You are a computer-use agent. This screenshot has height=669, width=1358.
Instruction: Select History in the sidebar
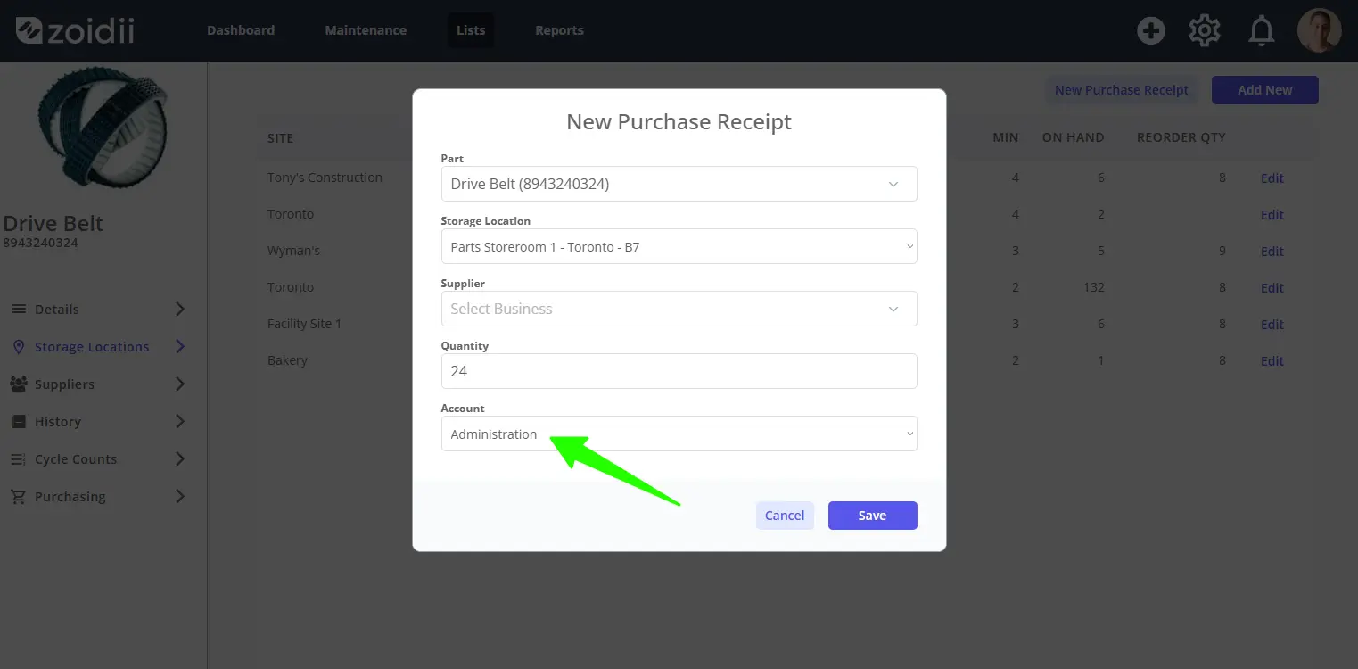click(x=58, y=422)
